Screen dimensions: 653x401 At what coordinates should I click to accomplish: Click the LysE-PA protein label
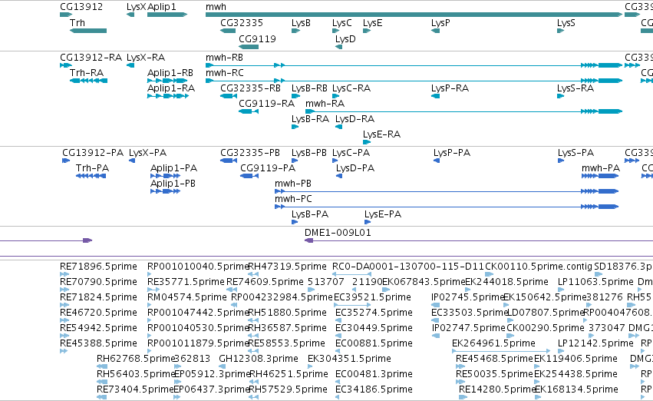pyautogui.click(x=383, y=214)
